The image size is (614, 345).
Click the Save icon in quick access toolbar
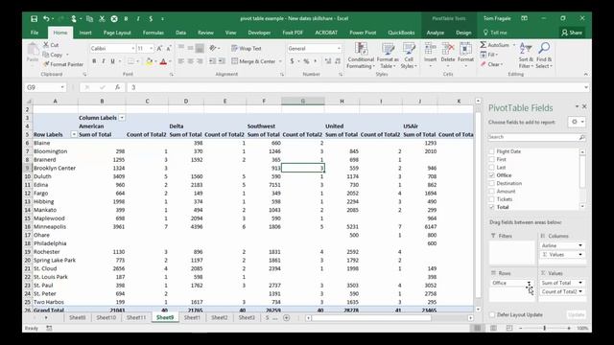(x=35, y=18)
